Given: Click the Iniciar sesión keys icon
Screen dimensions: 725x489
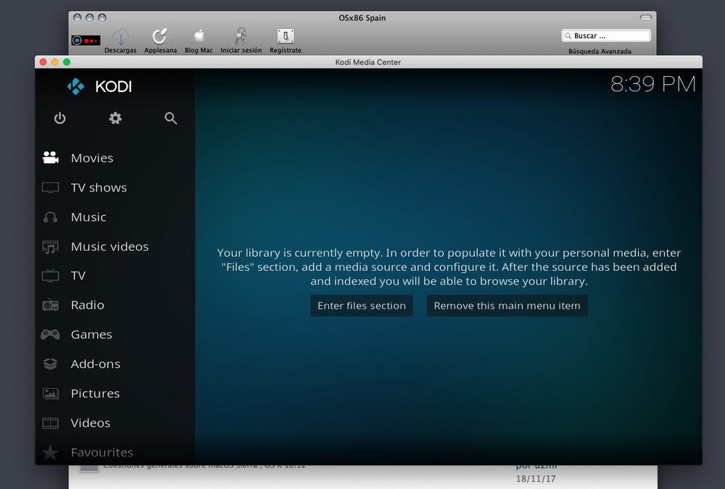Looking at the screenshot, I should pos(241,36).
